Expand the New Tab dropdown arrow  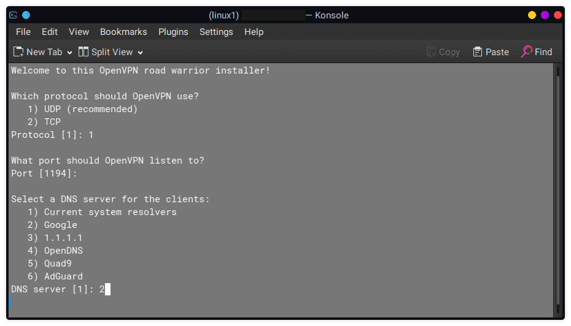69,53
